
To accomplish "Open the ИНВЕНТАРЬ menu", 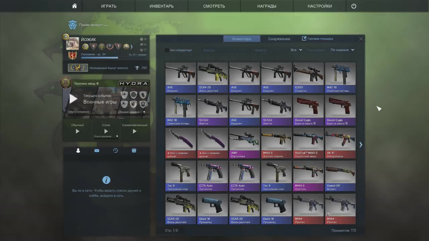I will [162, 6].
